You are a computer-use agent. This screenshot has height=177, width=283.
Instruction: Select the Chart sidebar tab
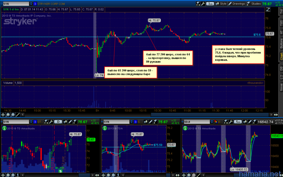coord(281,56)
